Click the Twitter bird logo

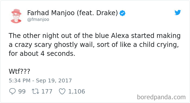(178, 12)
